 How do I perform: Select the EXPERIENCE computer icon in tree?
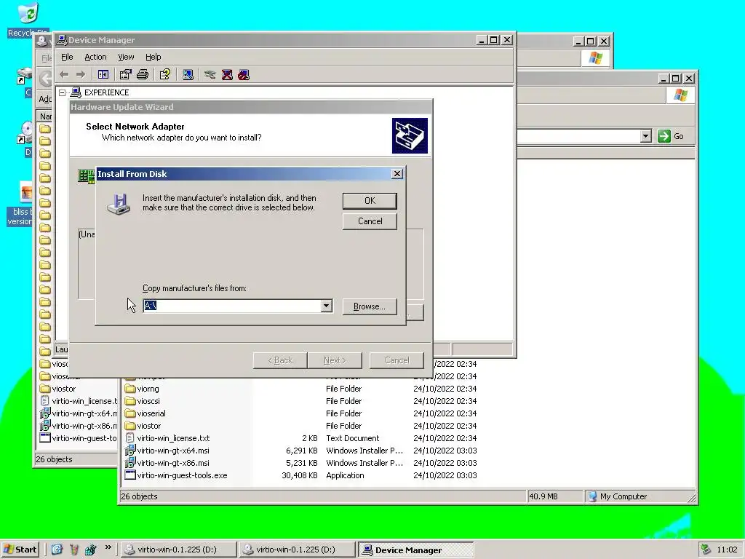pos(76,92)
